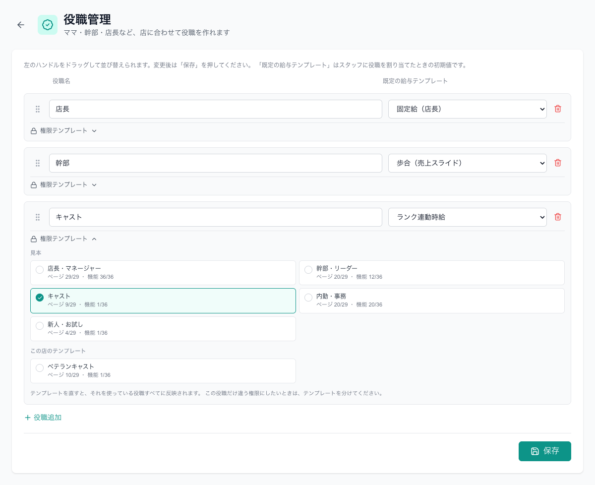Add a new role with 役職追加
The width and height of the screenshot is (595, 485).
click(43, 418)
